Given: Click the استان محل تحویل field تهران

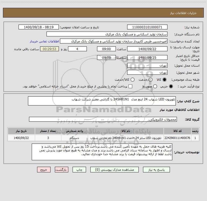Looking at the screenshot, I should (147, 65).
